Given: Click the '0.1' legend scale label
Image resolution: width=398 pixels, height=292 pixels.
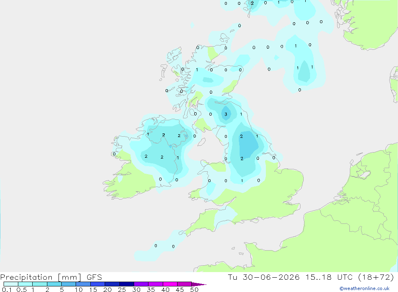Looking at the screenshot, I should coord(7,290).
